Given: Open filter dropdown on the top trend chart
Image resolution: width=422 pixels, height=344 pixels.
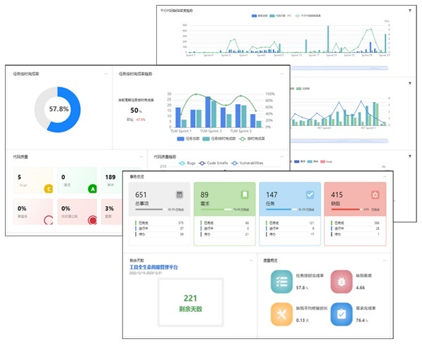Looking at the screenshot, I should coord(410,11).
